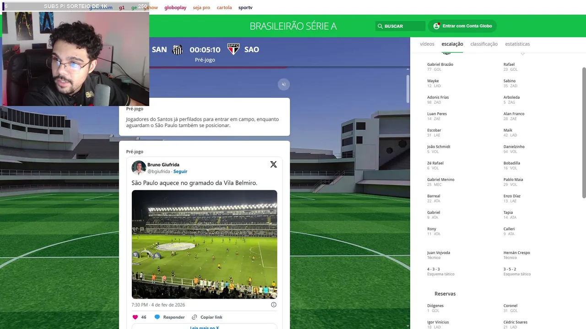Open the estatísticas tab

coord(517,44)
